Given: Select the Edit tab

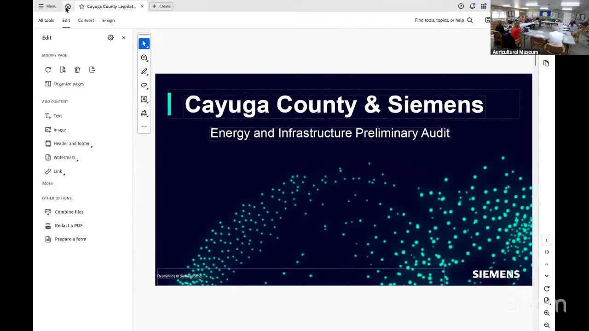Looking at the screenshot, I should point(66,20).
